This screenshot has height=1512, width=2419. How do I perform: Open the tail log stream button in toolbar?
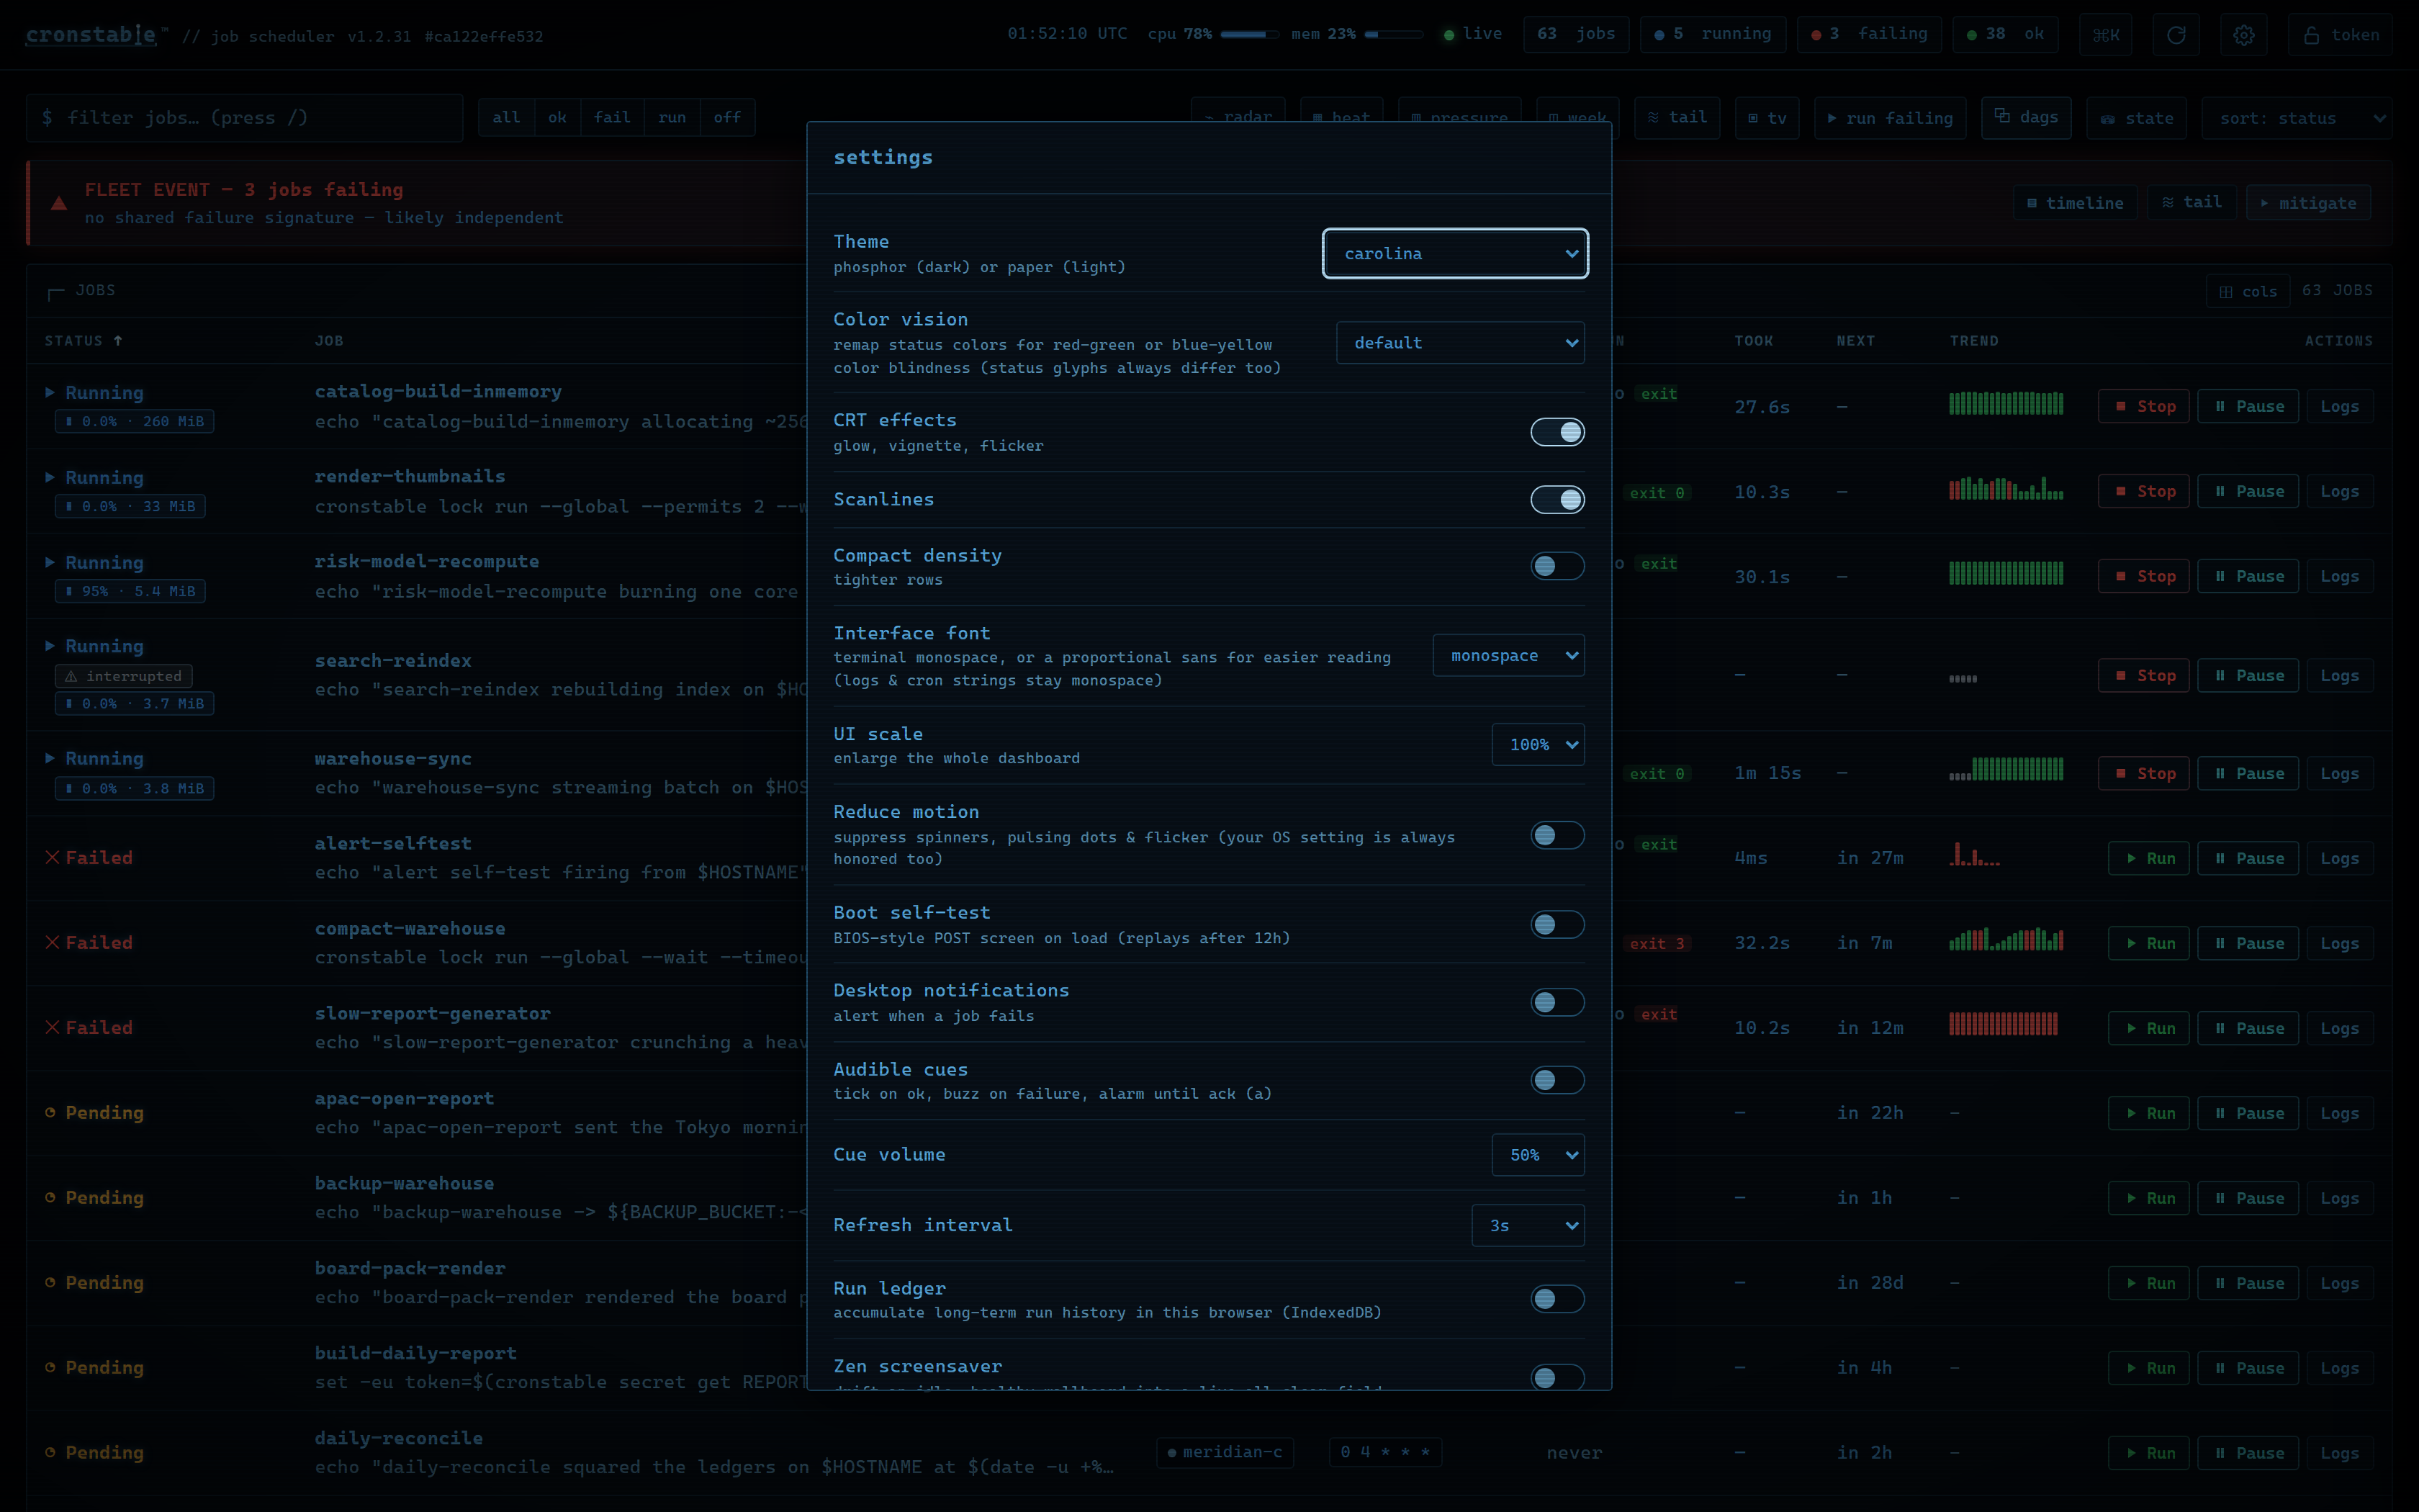1677,118
